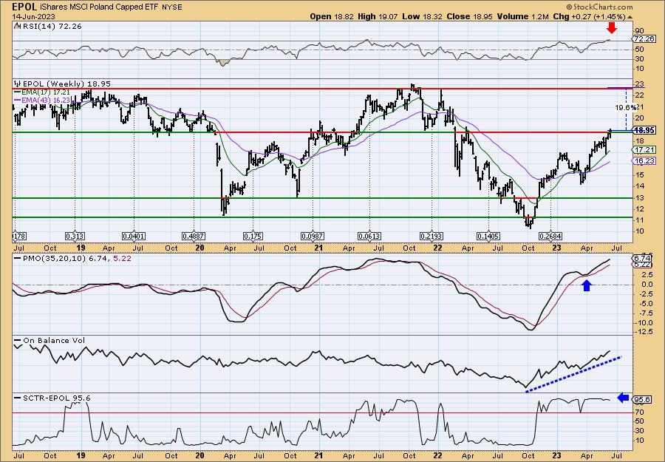Click the small up-triangle beside the Chg value
The height and width of the screenshot is (462, 665).
(630, 17)
